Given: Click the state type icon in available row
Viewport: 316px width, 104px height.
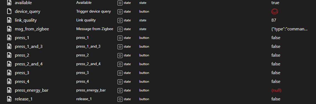Looking at the screenshot, I should click(120, 3).
